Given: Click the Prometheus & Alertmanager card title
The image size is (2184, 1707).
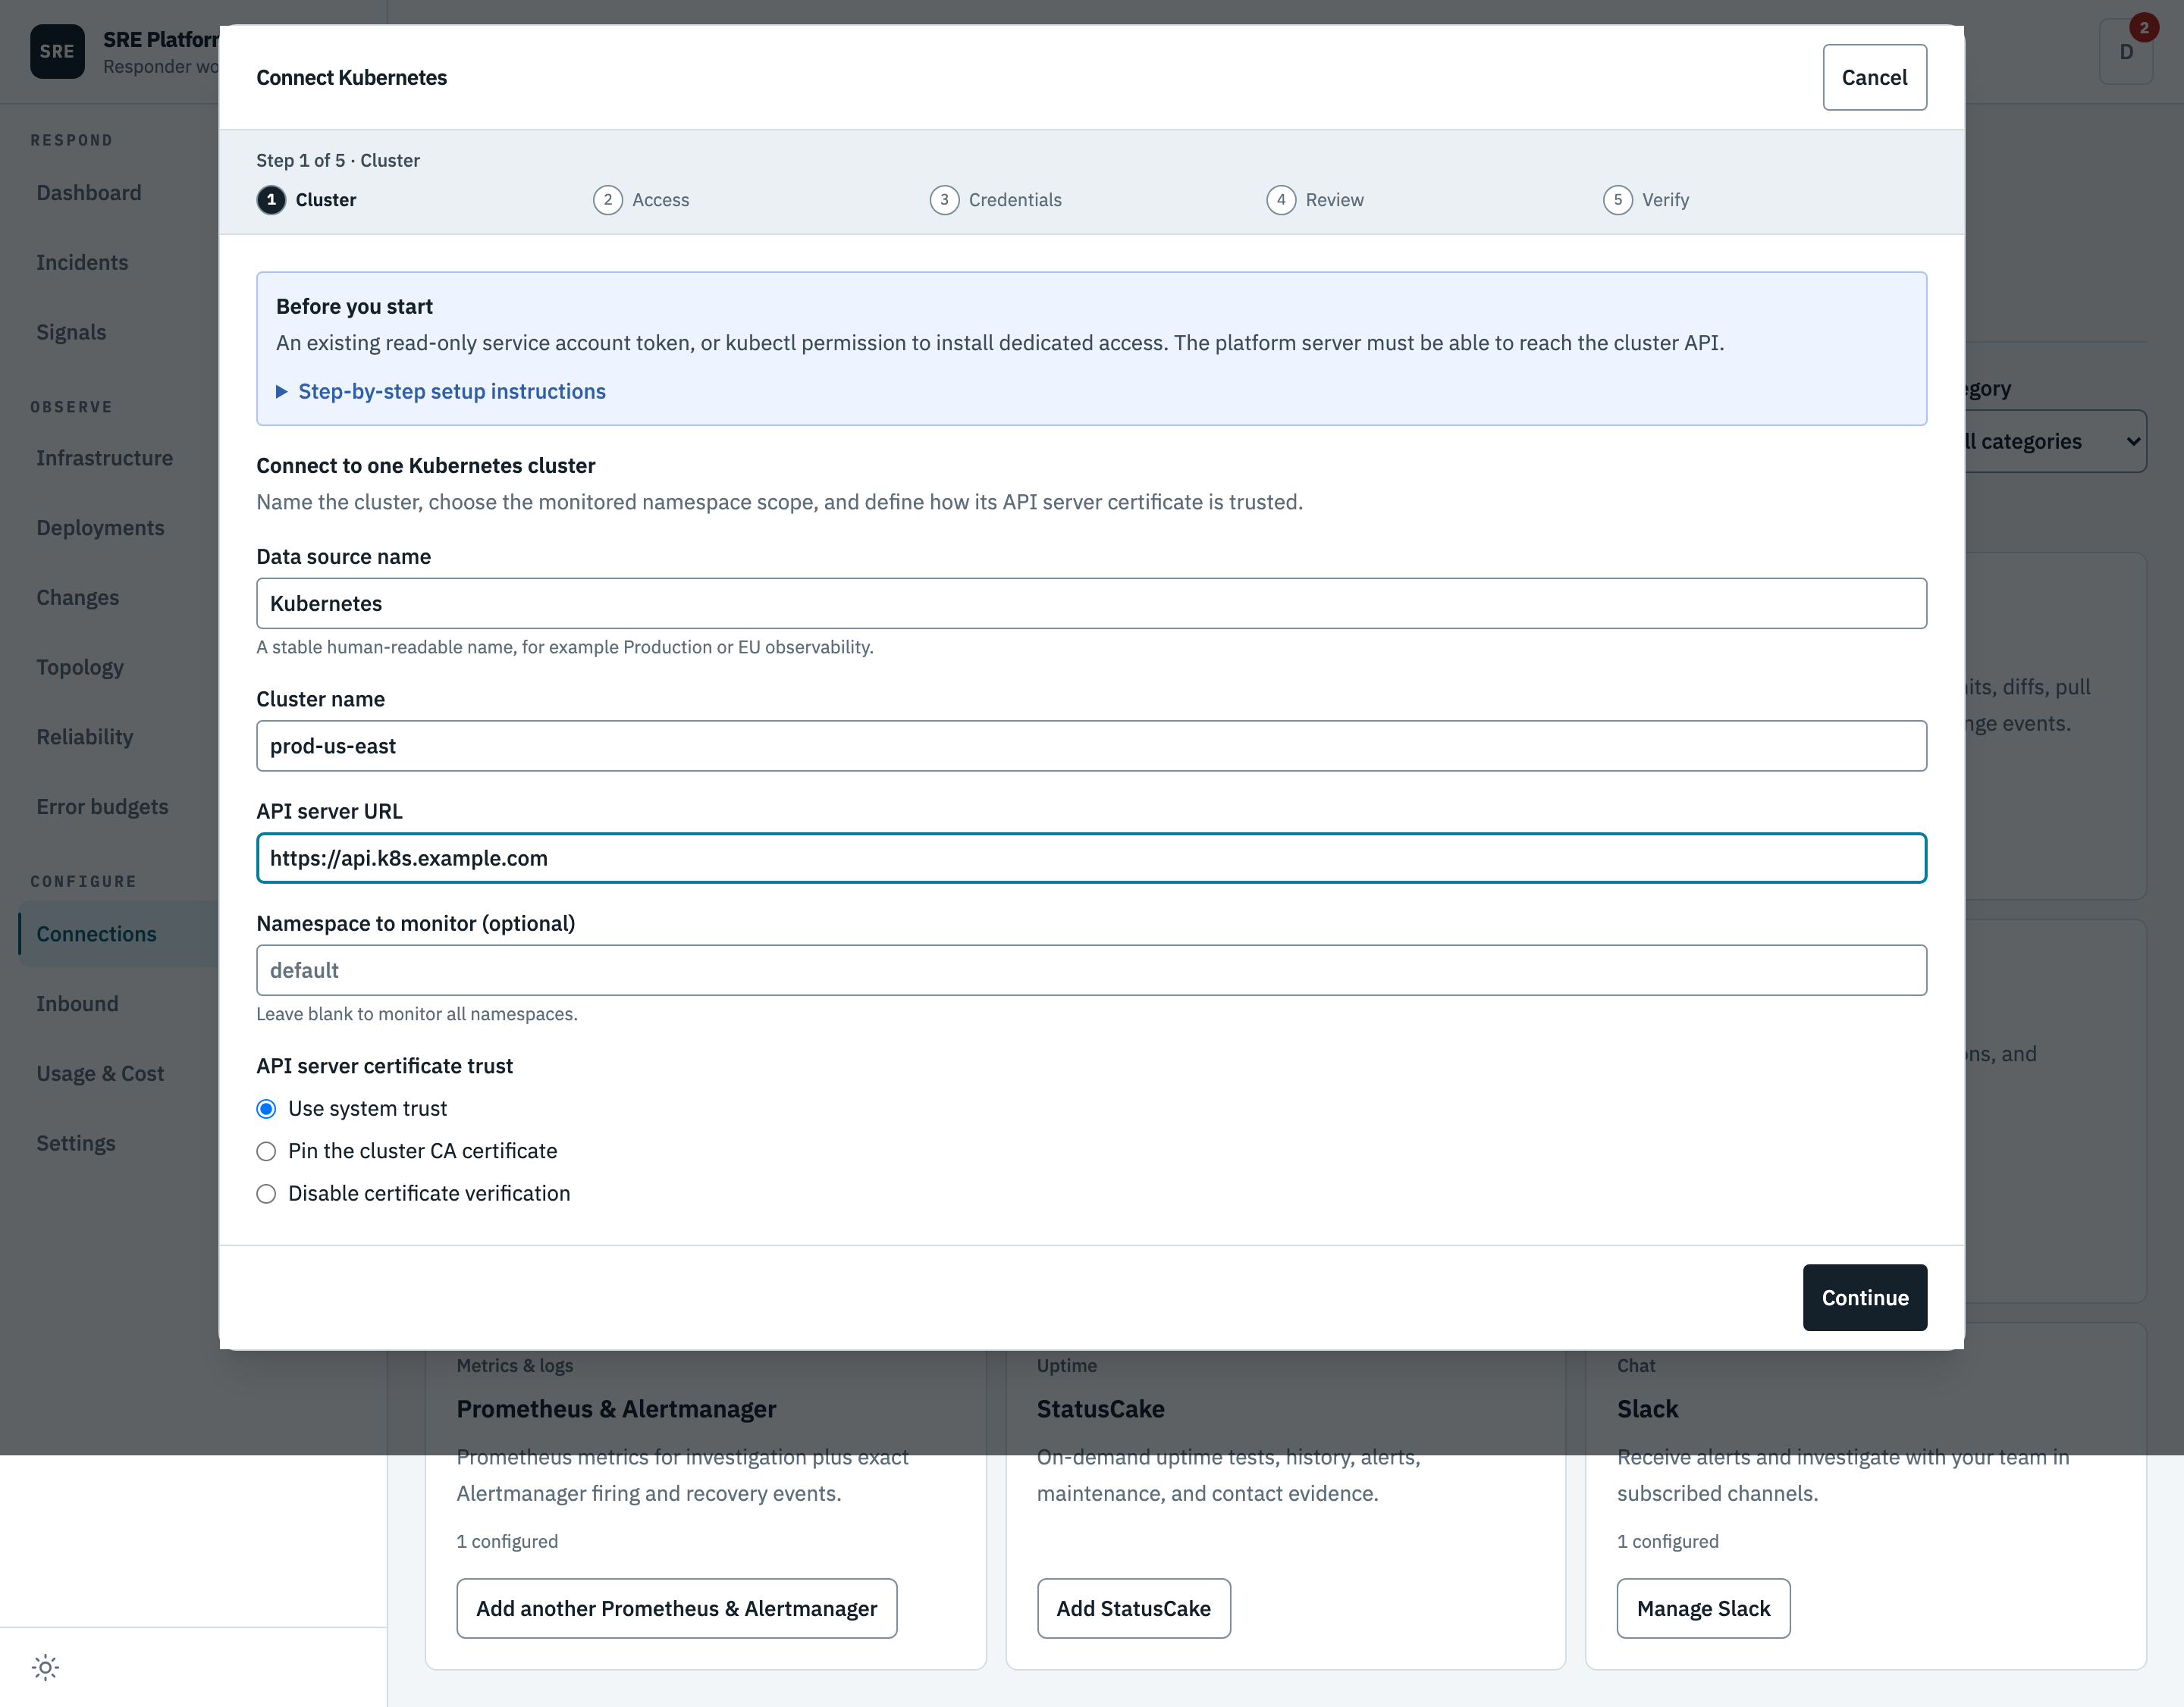Looking at the screenshot, I should (616, 1408).
